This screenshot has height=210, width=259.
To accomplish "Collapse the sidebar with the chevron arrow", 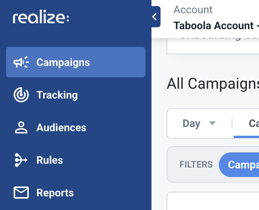I will tap(155, 17).
